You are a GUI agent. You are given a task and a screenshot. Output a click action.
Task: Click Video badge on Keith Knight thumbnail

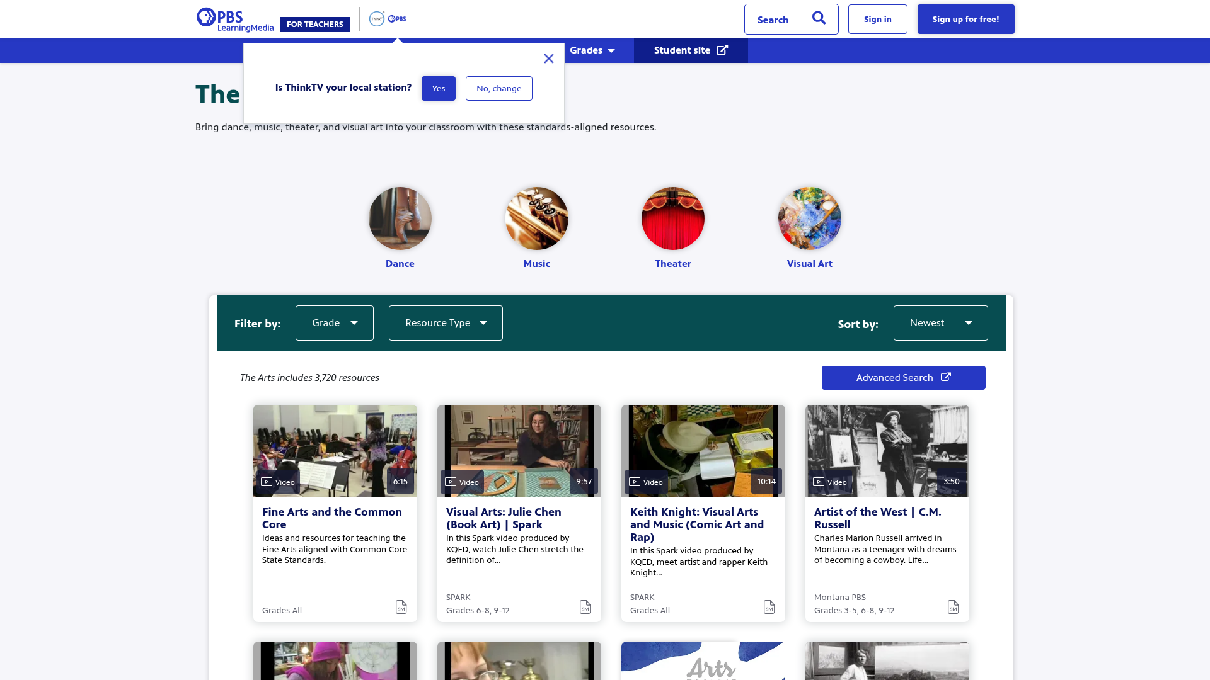pos(646,482)
